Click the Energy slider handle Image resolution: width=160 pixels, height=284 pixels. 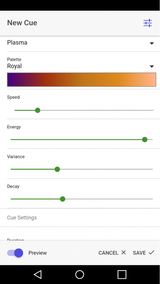(145, 140)
